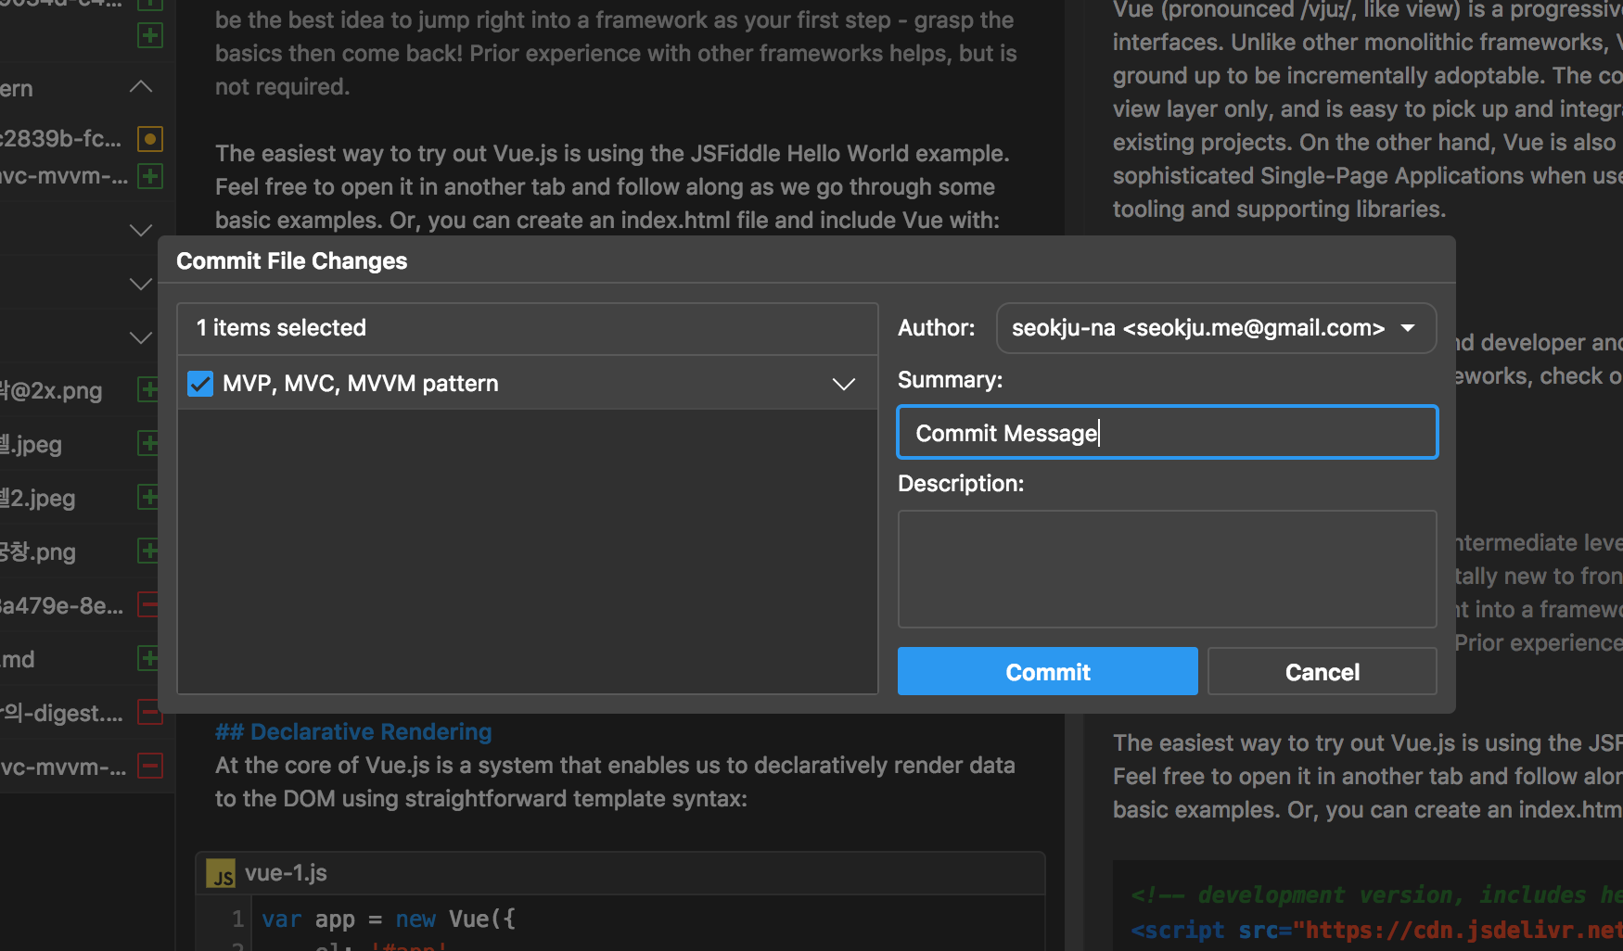The width and height of the screenshot is (1623, 951).
Task: Click the Commit File Changes dialog title
Action: pyautogui.click(x=292, y=260)
